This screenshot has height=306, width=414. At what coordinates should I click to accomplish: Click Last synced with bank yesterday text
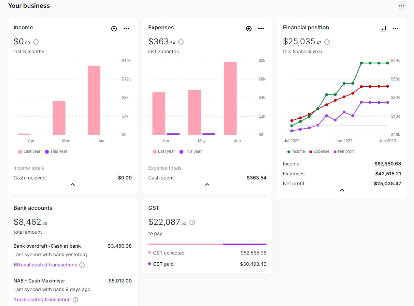[51, 254]
